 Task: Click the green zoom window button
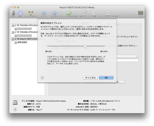[18, 7]
